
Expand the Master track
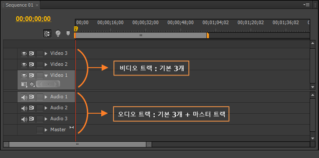(46, 130)
